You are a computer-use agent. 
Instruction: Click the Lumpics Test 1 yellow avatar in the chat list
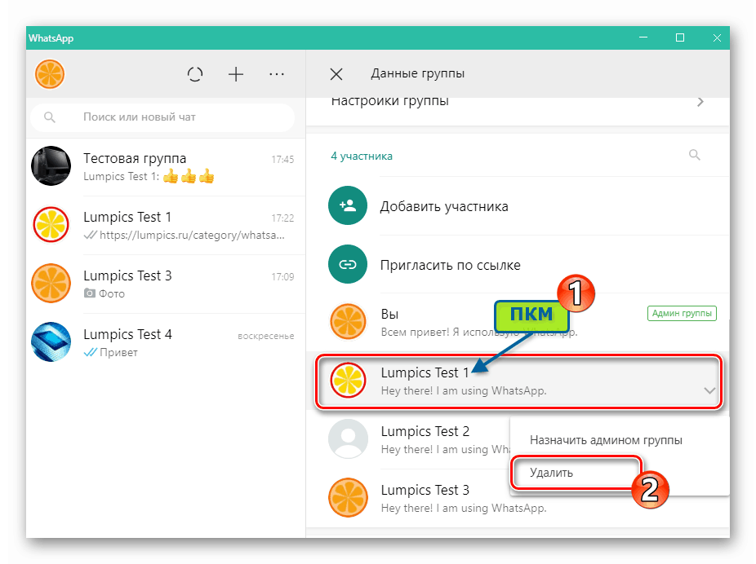tap(51, 225)
